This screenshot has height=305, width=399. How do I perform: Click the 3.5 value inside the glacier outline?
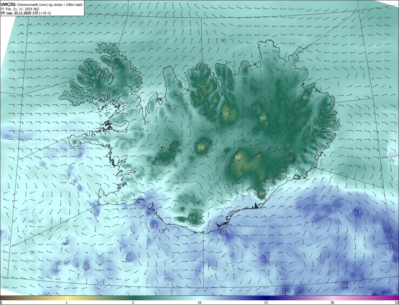(201, 148)
